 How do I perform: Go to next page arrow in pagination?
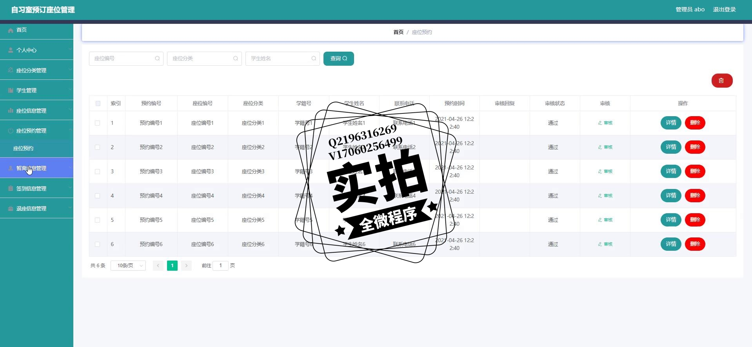click(x=186, y=266)
